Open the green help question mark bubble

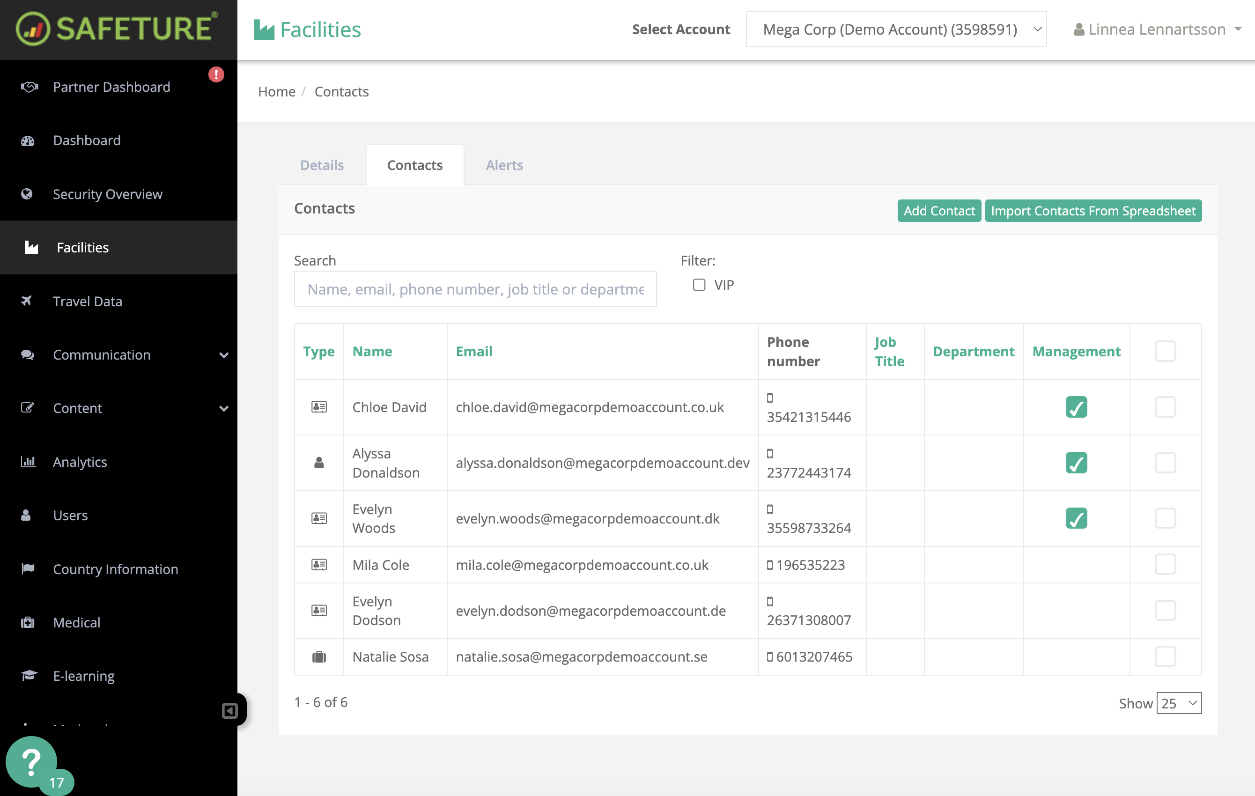(x=31, y=761)
